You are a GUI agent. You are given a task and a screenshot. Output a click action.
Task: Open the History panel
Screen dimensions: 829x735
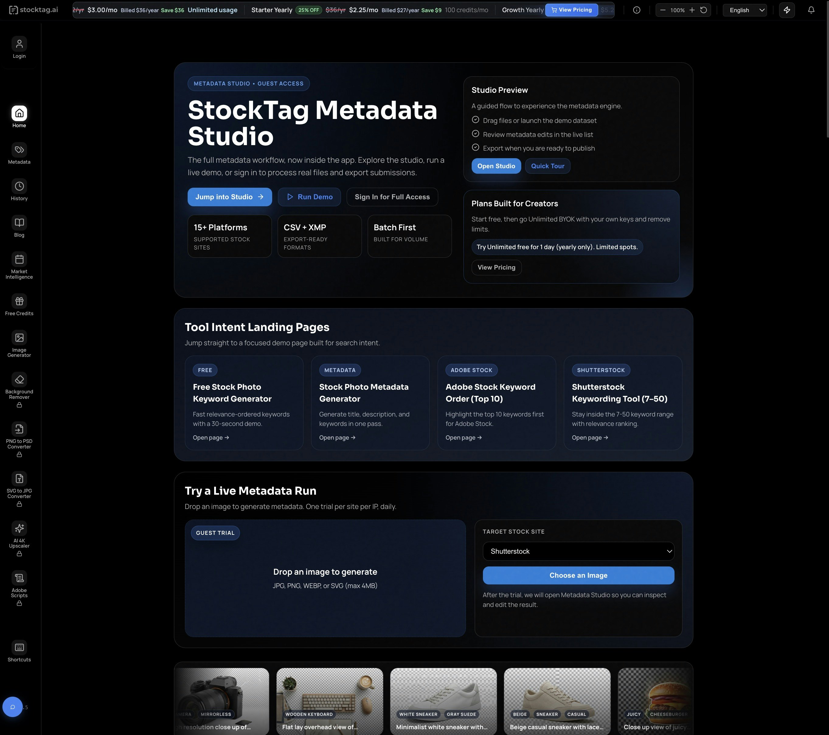19,190
